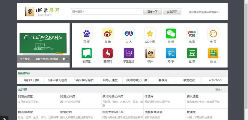Open the QQ空间 star icon
The height and width of the screenshot is (120, 248).
coord(150,34)
